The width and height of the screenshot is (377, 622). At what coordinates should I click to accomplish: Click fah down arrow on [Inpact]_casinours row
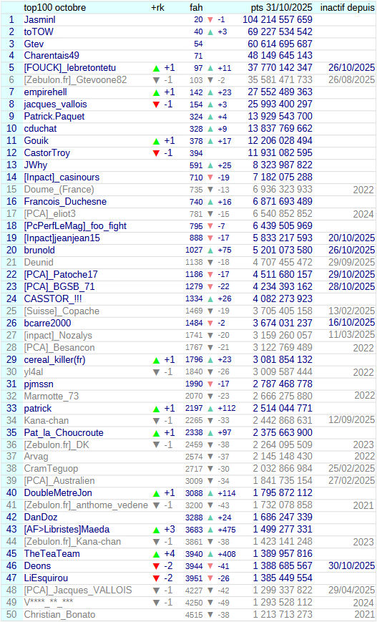point(210,178)
